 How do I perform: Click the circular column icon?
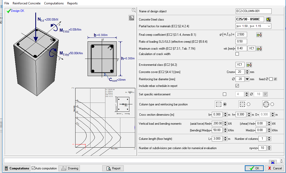(266, 104)
